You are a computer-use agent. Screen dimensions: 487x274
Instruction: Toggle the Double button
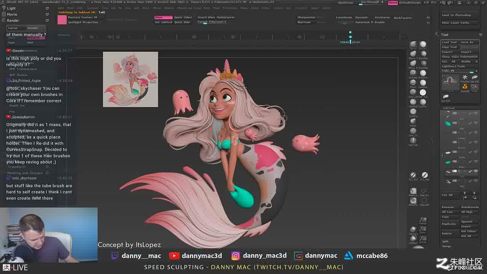coord(379,22)
